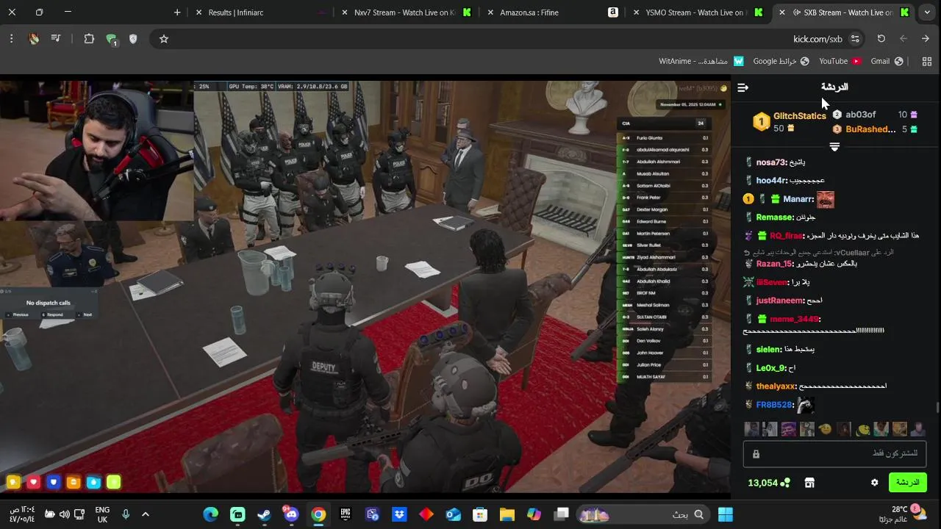Reload the kick.com page
941x529 pixels.
coord(881,39)
